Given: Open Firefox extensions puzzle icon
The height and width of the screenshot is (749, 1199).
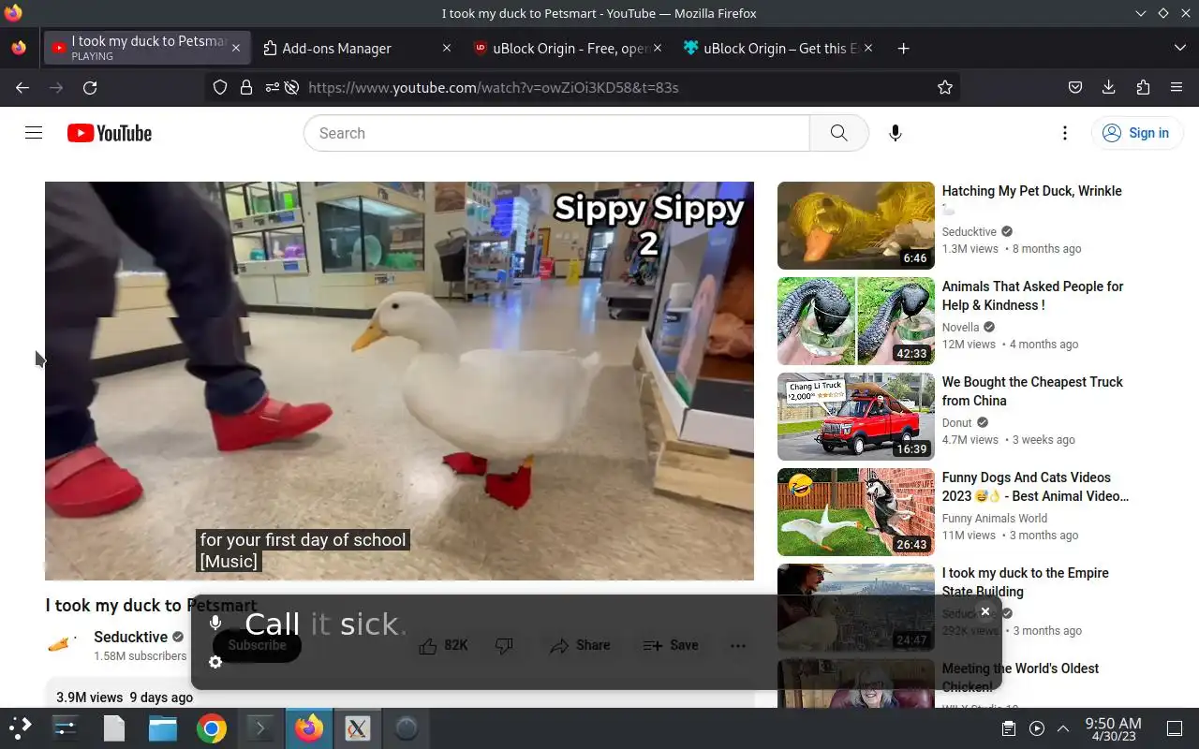Looking at the screenshot, I should 1143,87.
